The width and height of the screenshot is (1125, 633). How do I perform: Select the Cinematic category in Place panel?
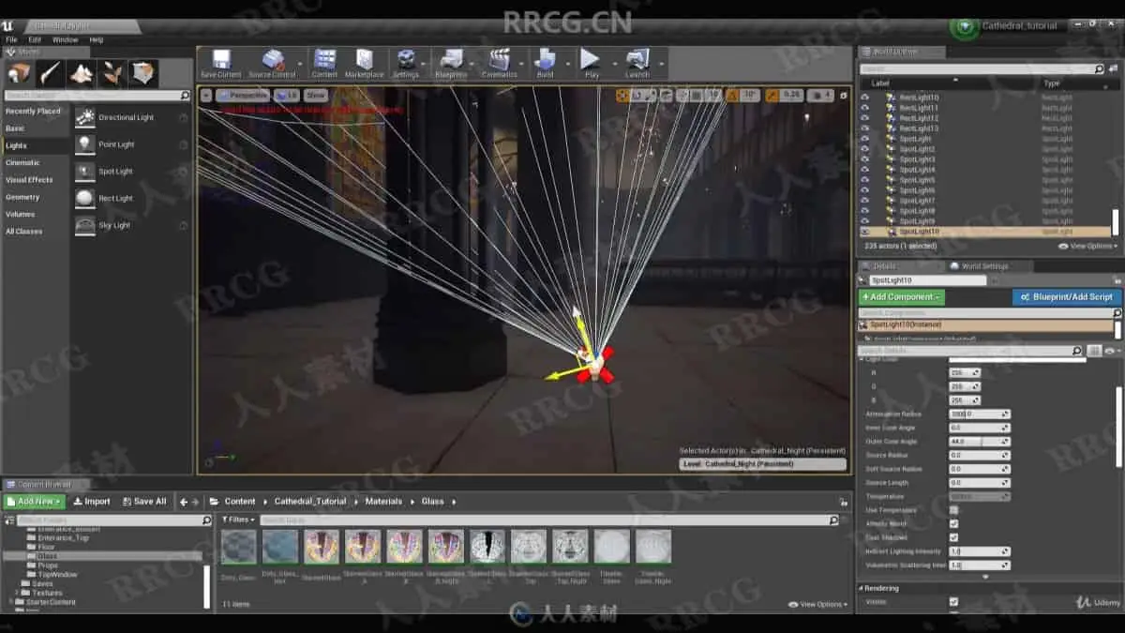coord(36,162)
